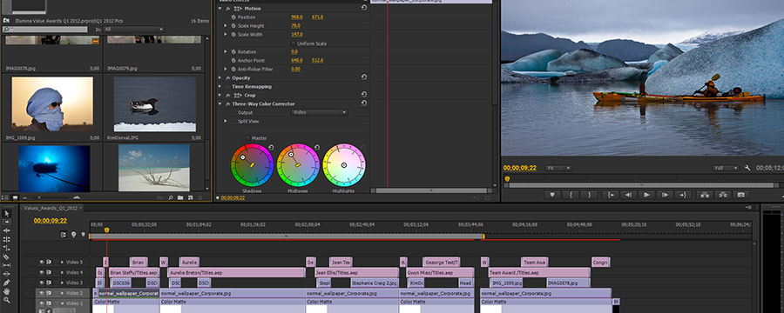Click Mark In button in monitor
The height and width of the screenshot is (313, 784).
[571, 195]
